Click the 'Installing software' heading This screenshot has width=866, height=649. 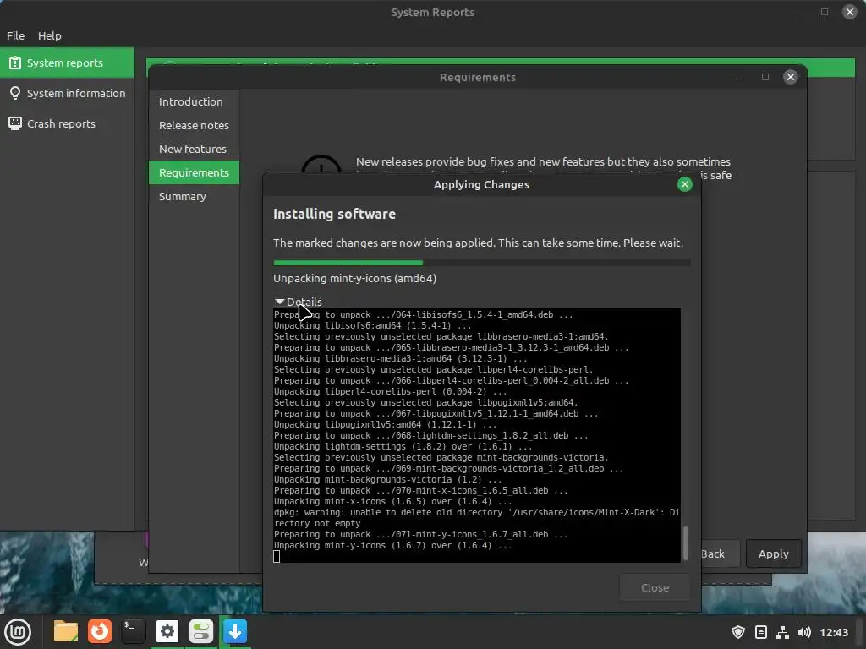[x=334, y=214]
